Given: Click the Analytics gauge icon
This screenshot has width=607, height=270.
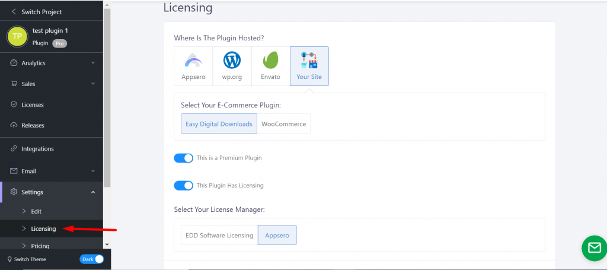Looking at the screenshot, I should pyautogui.click(x=14, y=63).
